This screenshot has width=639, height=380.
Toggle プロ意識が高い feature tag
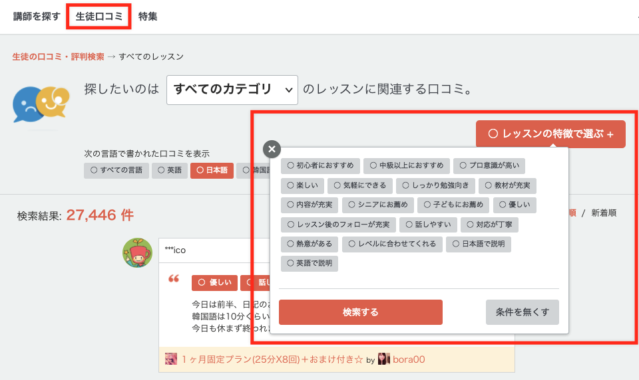(x=489, y=166)
